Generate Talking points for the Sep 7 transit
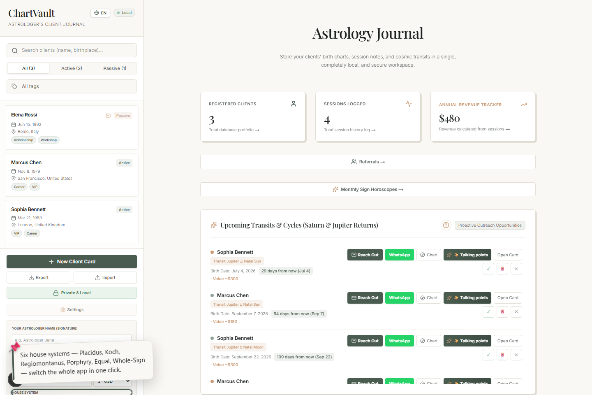 click(467, 298)
